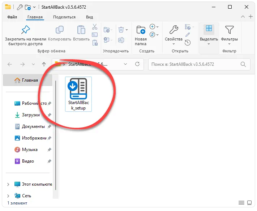Open Свойства properties wrench button
This screenshot has width=257, height=211.
click(174, 35)
